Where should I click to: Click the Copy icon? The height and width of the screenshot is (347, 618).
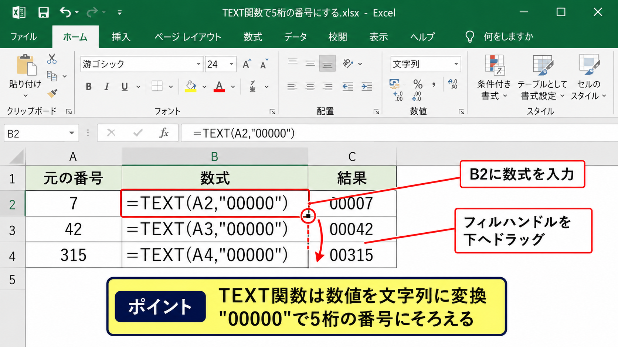52,76
